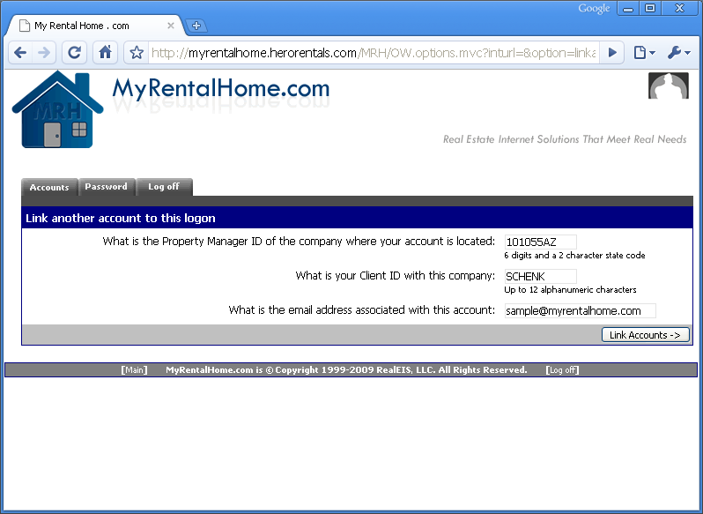Maximize the browser window
This screenshot has width=703, height=514.
pos(649,9)
